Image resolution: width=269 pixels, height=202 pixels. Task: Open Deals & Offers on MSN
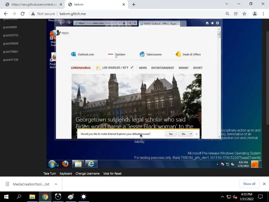(x=188, y=54)
